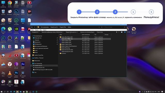
Task: Launch Advanced SystemCare desktop icon
Action: 3,39
